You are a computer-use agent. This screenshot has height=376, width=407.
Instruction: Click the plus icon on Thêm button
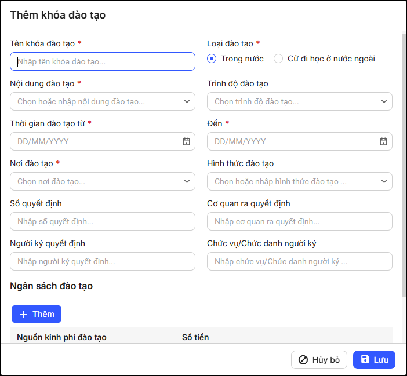(x=23, y=314)
